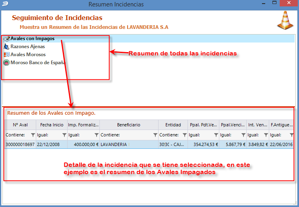This screenshot has height=207, width=299.
Task: Select the 22/06/2016 date cell
Action: [281, 145]
